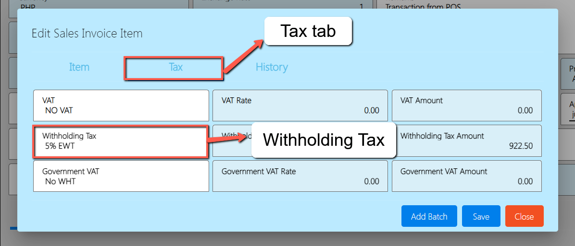
Task: Click the large "Withholding Tax" callout label
Action: 324,140
